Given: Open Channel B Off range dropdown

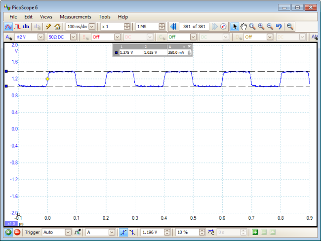Looking at the screenshot, I should [x=118, y=37].
